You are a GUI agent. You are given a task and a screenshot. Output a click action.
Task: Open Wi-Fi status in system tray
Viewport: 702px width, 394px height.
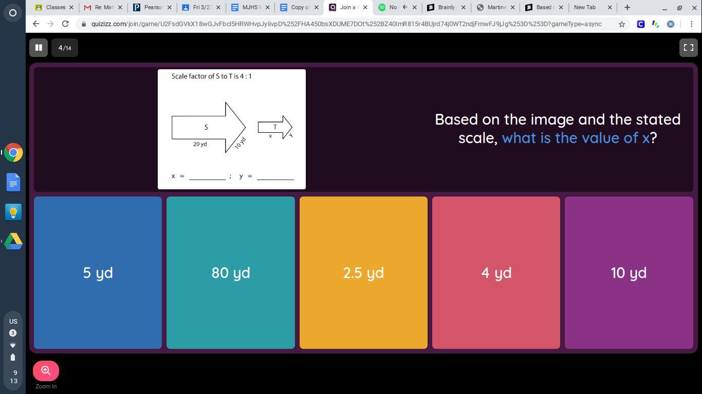pyautogui.click(x=13, y=345)
